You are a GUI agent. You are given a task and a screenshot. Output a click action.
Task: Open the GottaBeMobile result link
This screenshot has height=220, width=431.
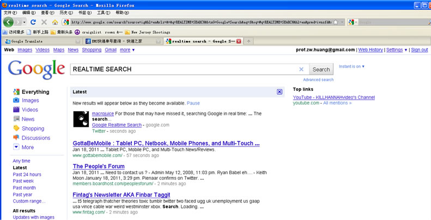click(166, 143)
